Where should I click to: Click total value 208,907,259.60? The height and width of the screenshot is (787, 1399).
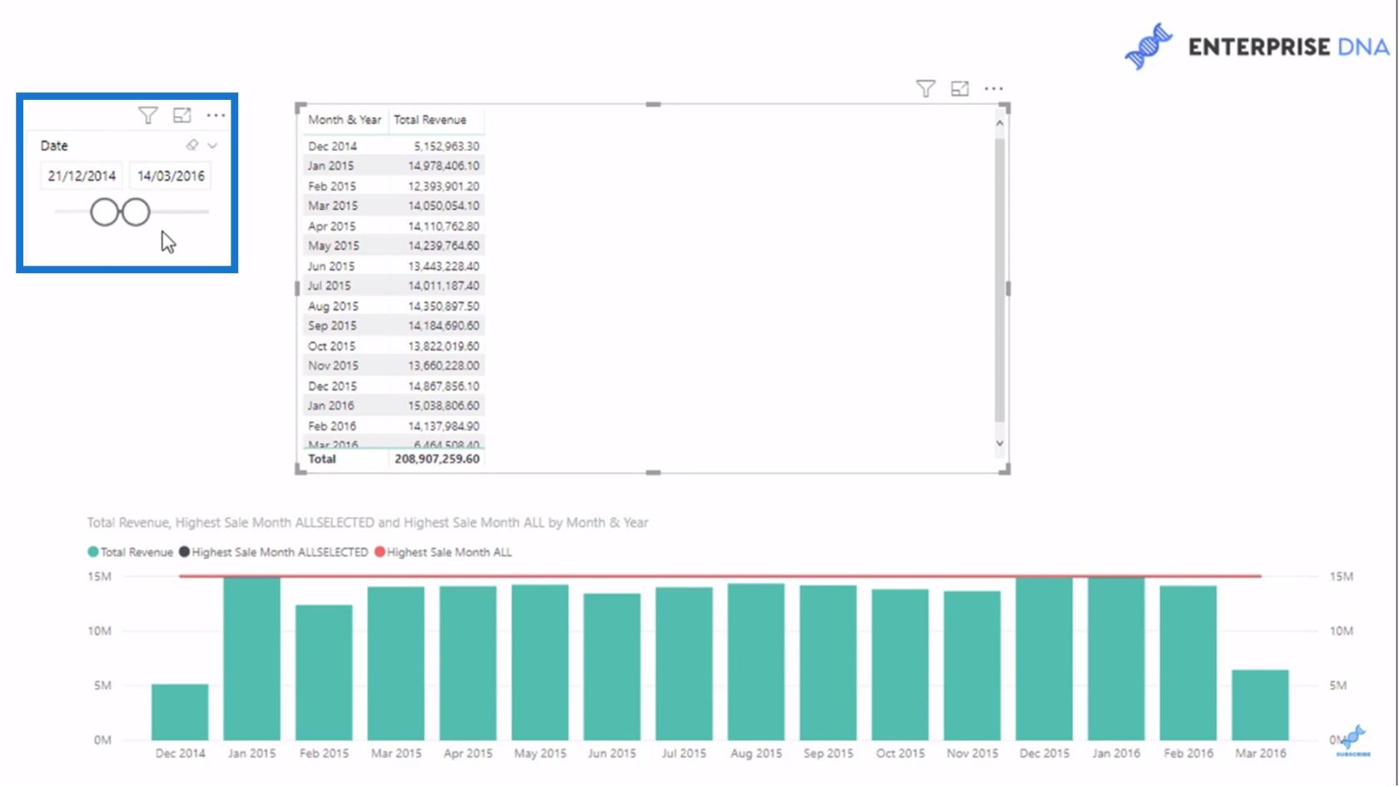coord(437,459)
